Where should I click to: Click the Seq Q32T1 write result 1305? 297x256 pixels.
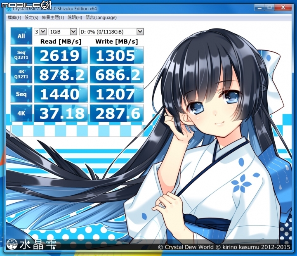[117, 55]
